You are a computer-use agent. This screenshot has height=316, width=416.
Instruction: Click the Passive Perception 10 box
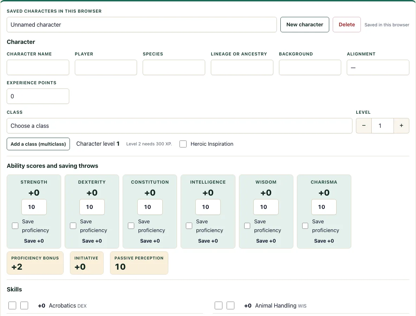[x=139, y=263]
